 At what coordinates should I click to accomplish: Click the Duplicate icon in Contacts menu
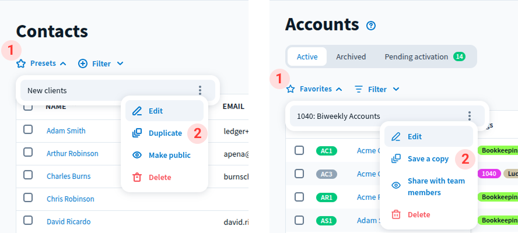(137, 133)
